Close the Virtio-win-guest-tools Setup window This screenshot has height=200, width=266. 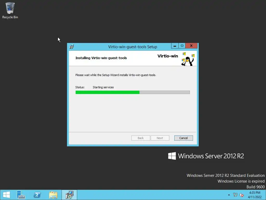pyautogui.click(x=191, y=46)
